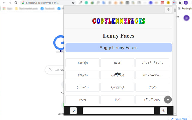
Task: Copy the face with raised arms in third row
Action: (118, 87)
